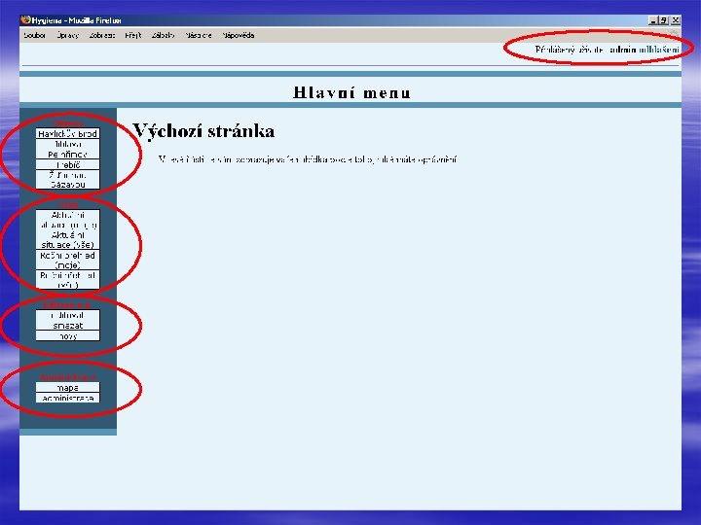Image resolution: width=701 pixels, height=525 pixels.
Task: Open the Třebíč district
Action: click(67, 164)
